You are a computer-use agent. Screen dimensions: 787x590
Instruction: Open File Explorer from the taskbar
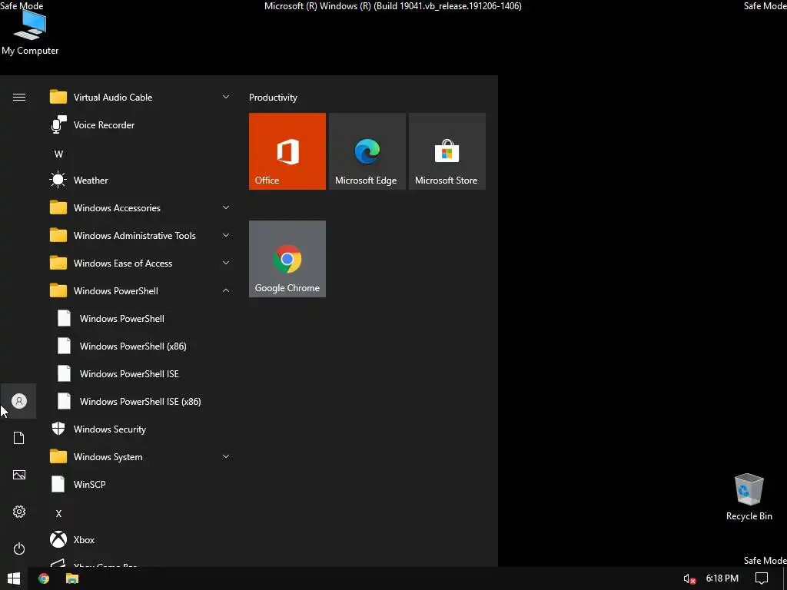pos(72,578)
